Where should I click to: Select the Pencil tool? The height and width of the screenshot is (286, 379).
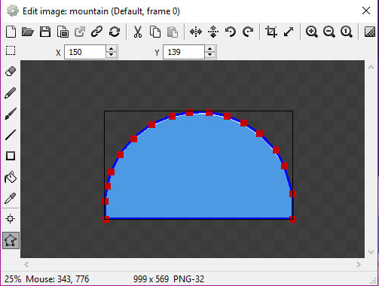(11, 93)
